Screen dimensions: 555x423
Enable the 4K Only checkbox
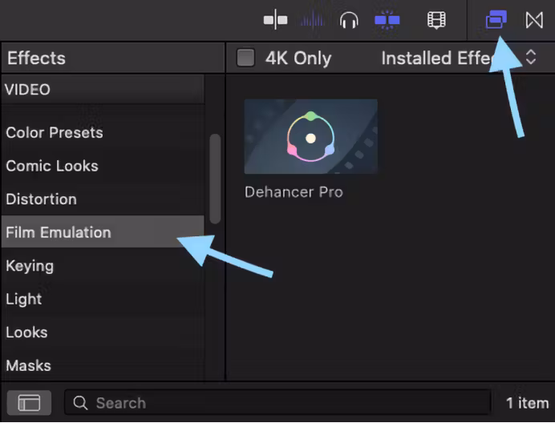tap(245, 58)
